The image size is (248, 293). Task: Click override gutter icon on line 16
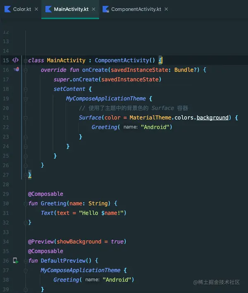17,69
